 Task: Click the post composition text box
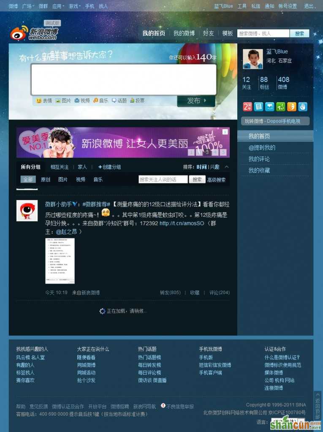pos(124,79)
